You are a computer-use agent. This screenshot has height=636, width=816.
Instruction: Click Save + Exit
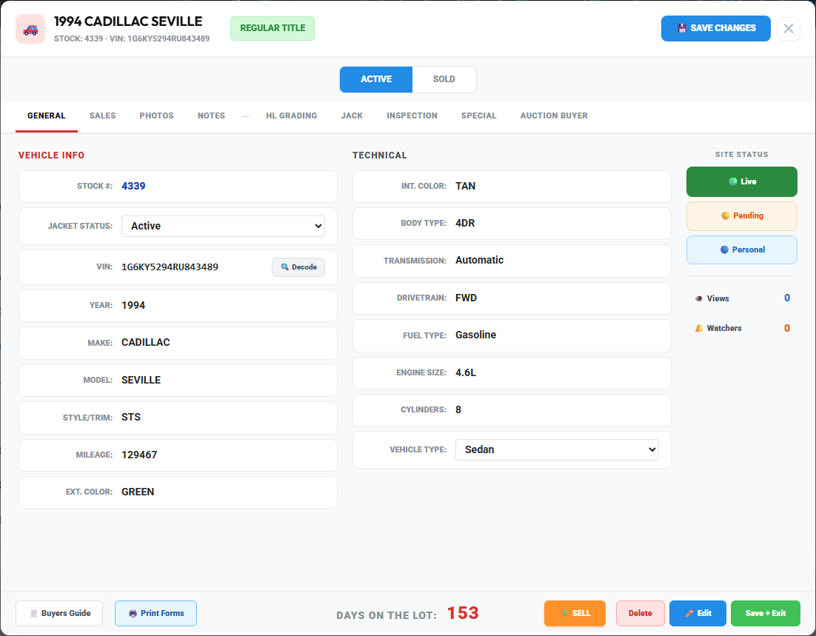click(765, 613)
